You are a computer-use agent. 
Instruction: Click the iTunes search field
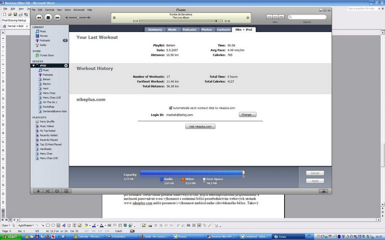[x=307, y=17]
